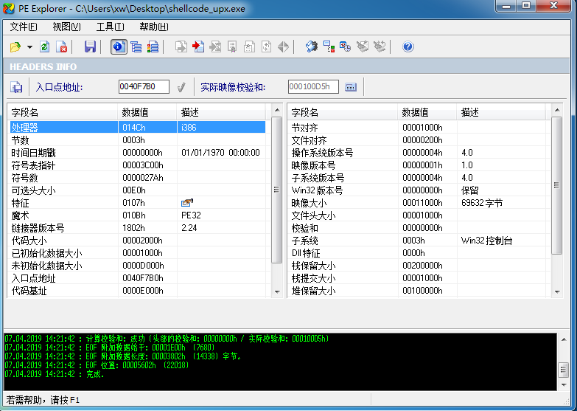Click the EOF 位置 log line

[97, 365]
